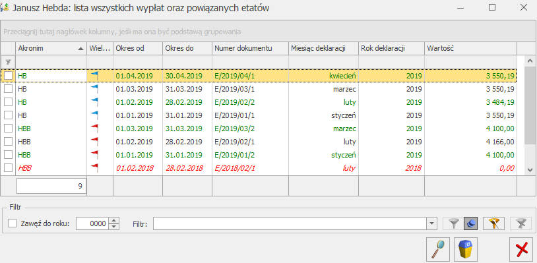Select document number E/2019/02/2
Screen dimensions: 537x263
[x=234, y=102]
